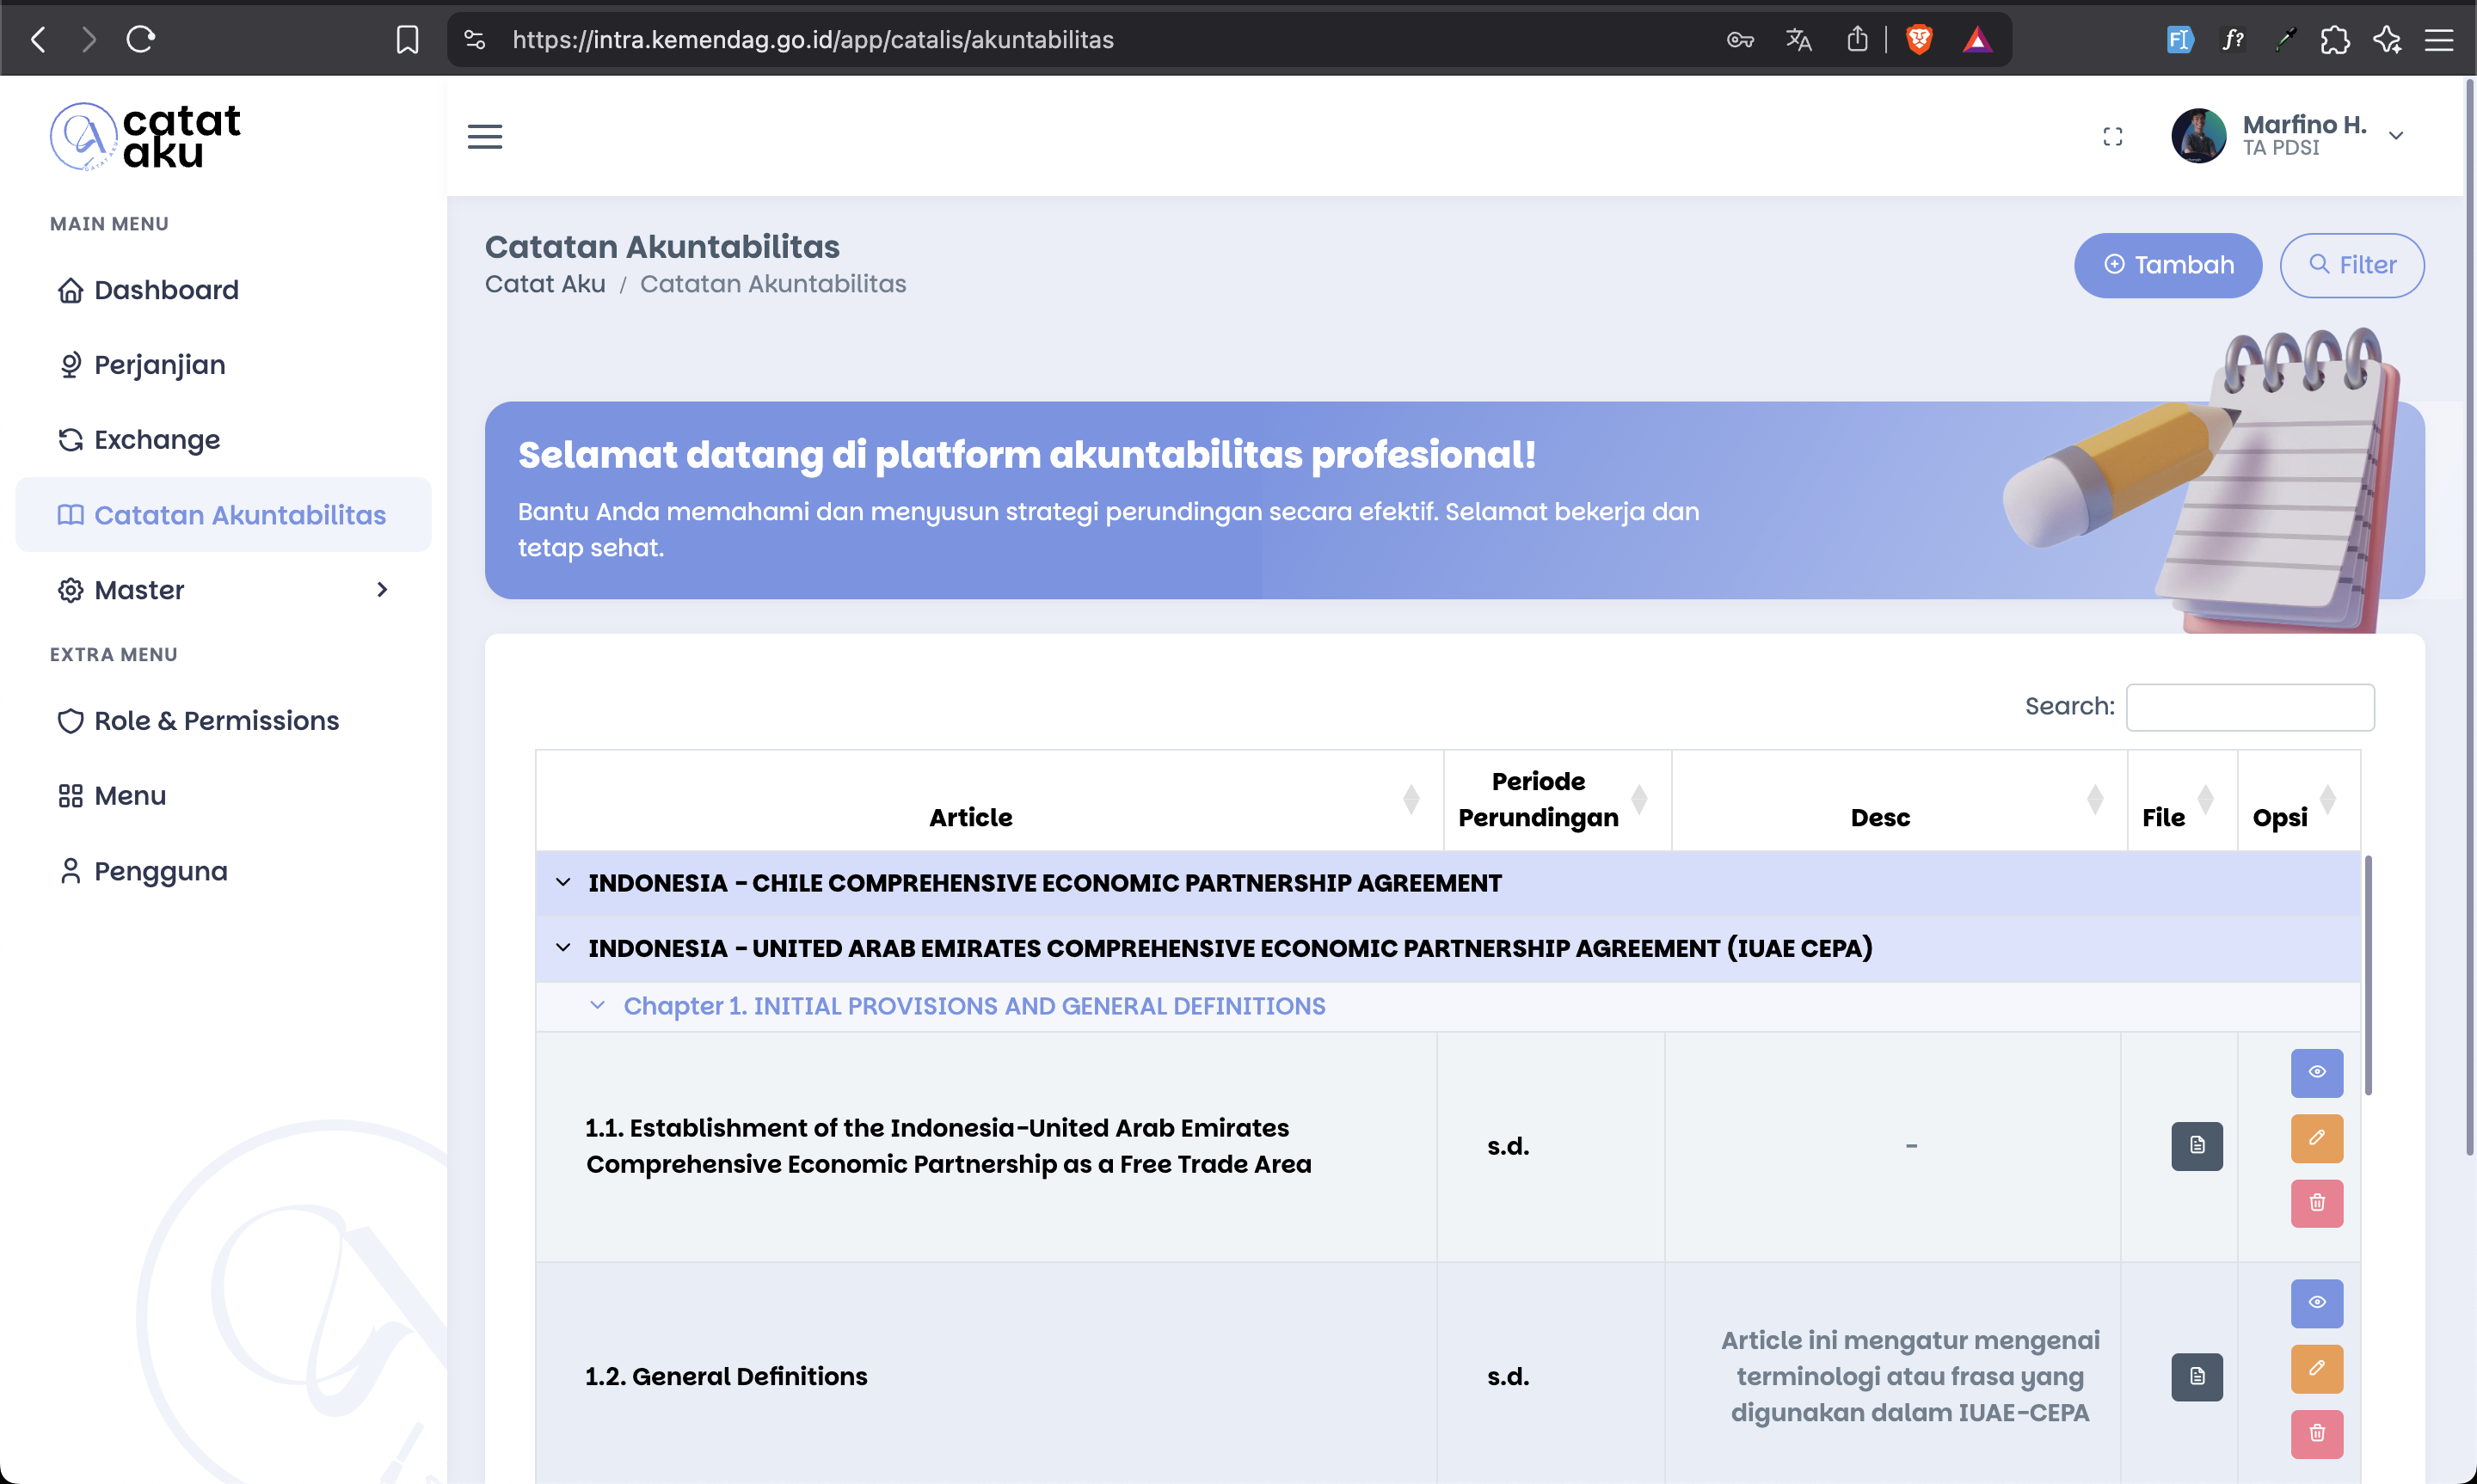Open Brave Rewards triangle icon
2477x1484 pixels.
tap(1977, 39)
